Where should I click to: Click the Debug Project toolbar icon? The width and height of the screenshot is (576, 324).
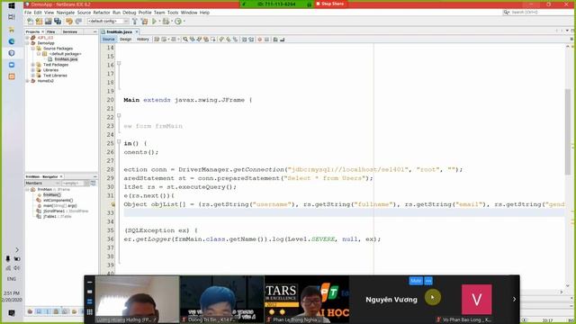(x=166, y=22)
